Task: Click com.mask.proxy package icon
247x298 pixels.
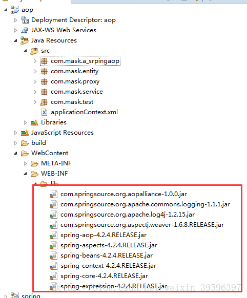Action: point(44,82)
